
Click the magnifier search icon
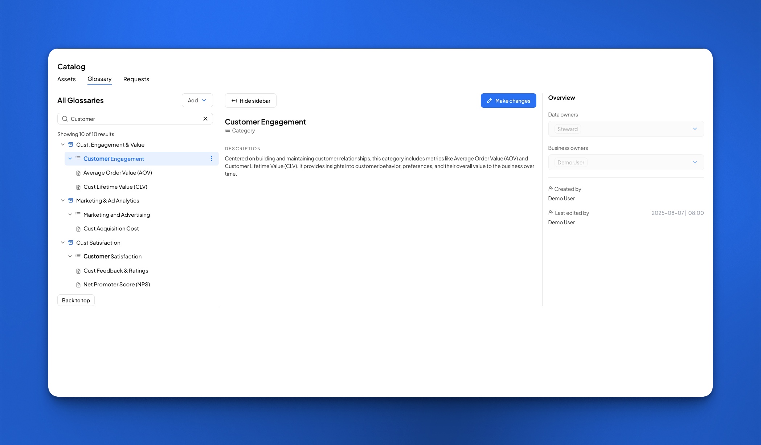point(65,119)
